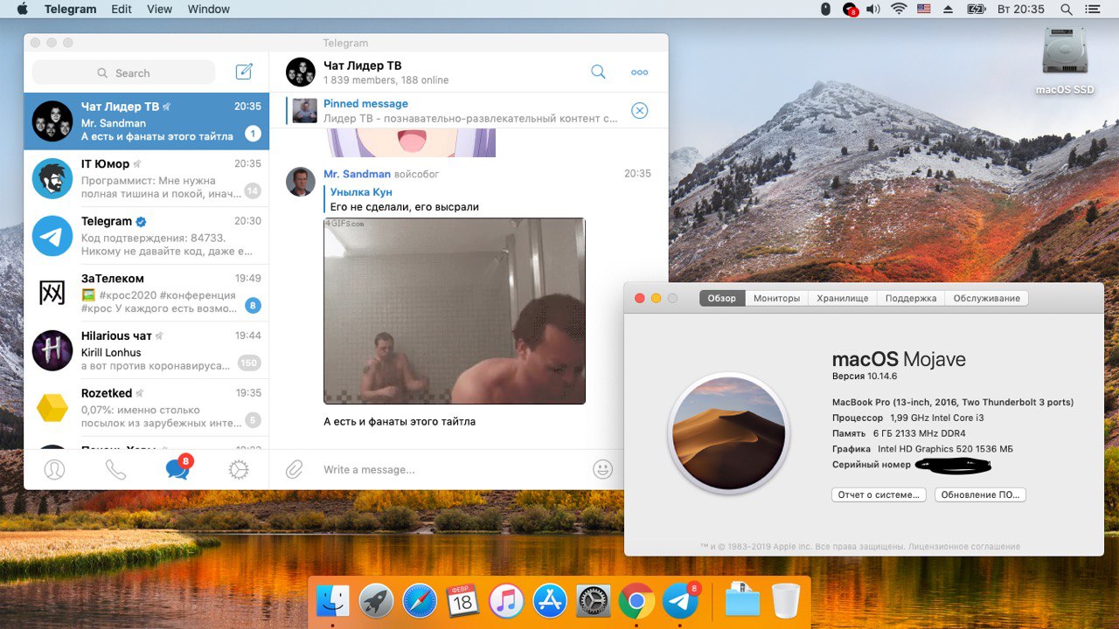This screenshot has width=1119, height=629.
Task: Click the battery status icon
Action: tap(977, 9)
